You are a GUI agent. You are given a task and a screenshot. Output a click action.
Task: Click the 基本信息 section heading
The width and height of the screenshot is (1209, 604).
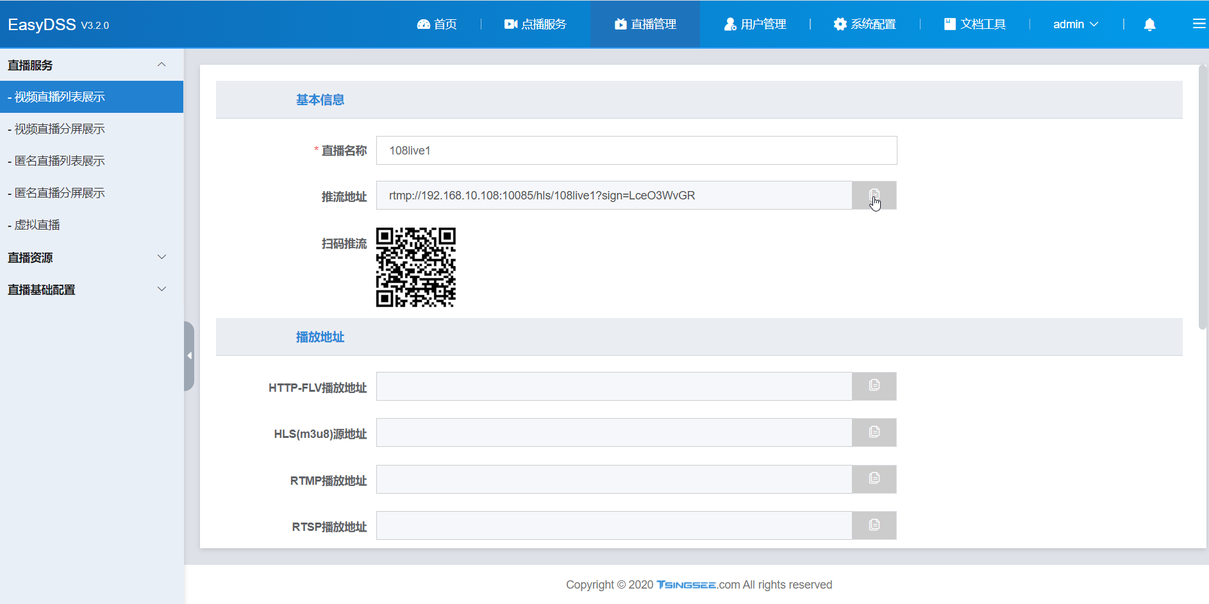pos(320,100)
